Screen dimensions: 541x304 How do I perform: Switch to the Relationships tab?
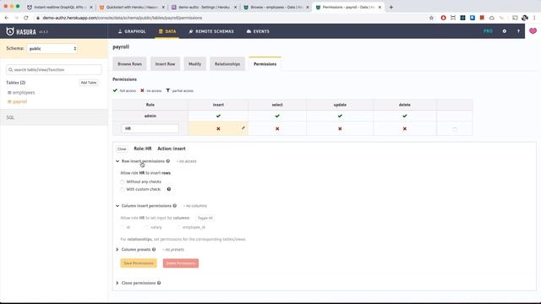point(227,64)
